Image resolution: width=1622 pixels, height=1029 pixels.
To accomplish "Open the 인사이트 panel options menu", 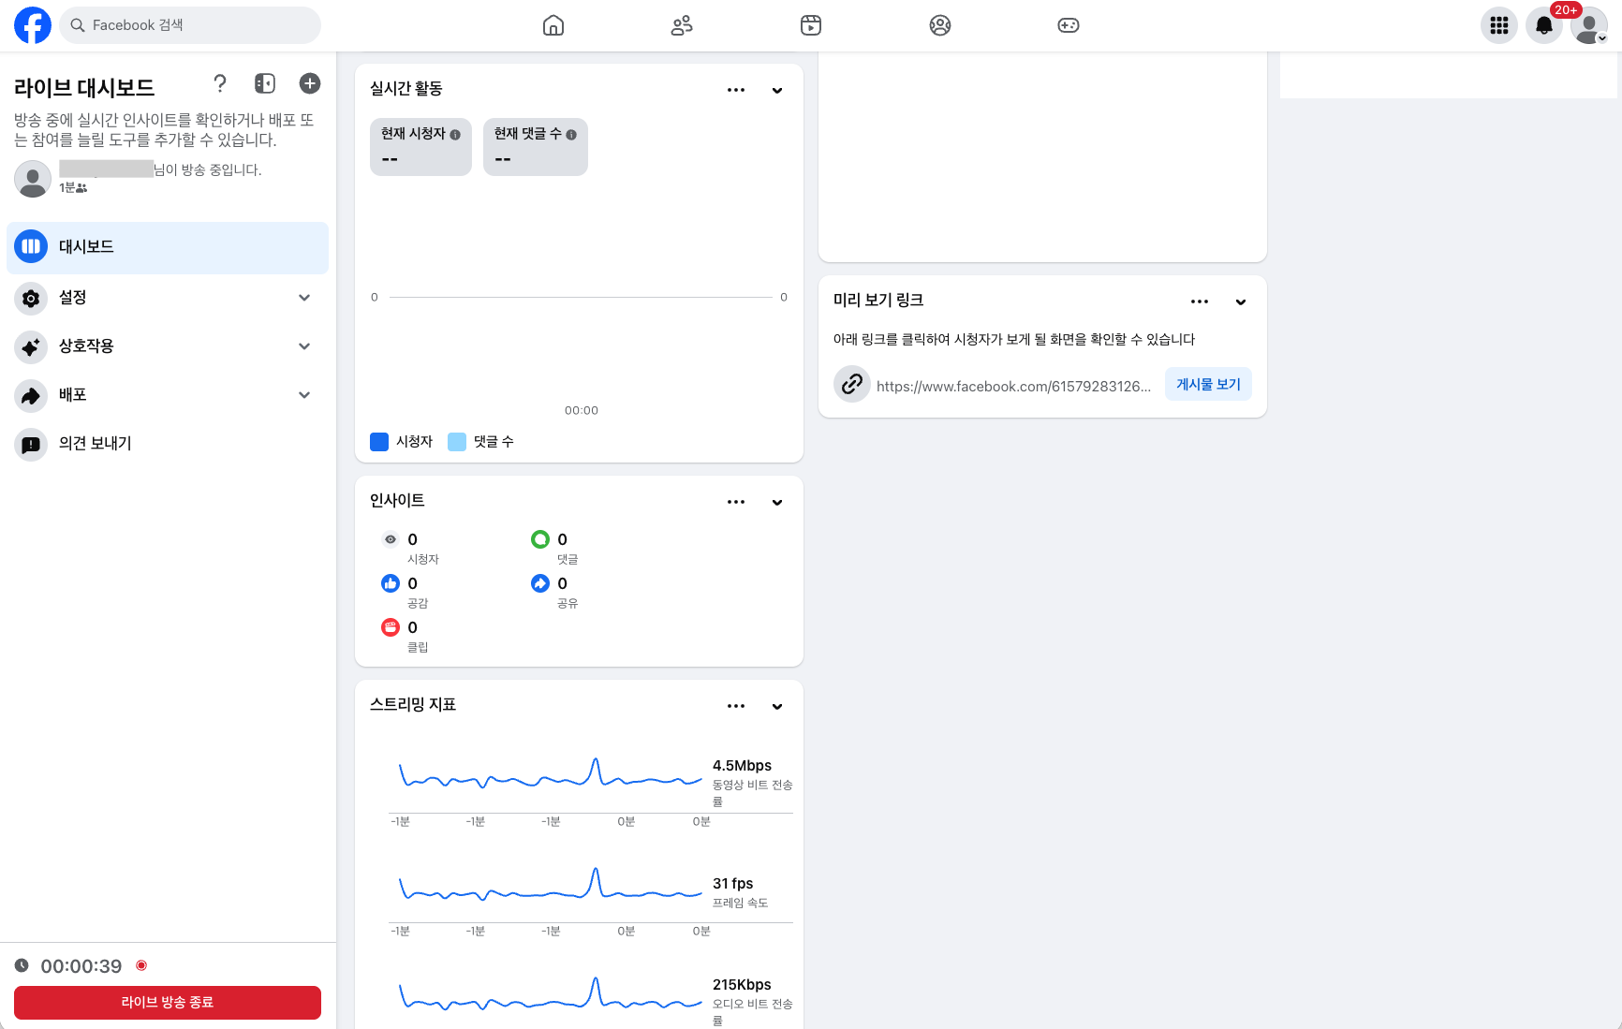I will click(x=736, y=502).
